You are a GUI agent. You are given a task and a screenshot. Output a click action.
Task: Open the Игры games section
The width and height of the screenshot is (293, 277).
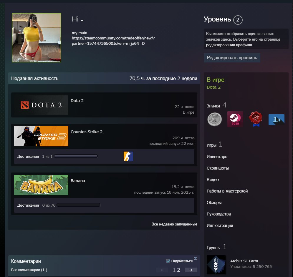pos(214,145)
